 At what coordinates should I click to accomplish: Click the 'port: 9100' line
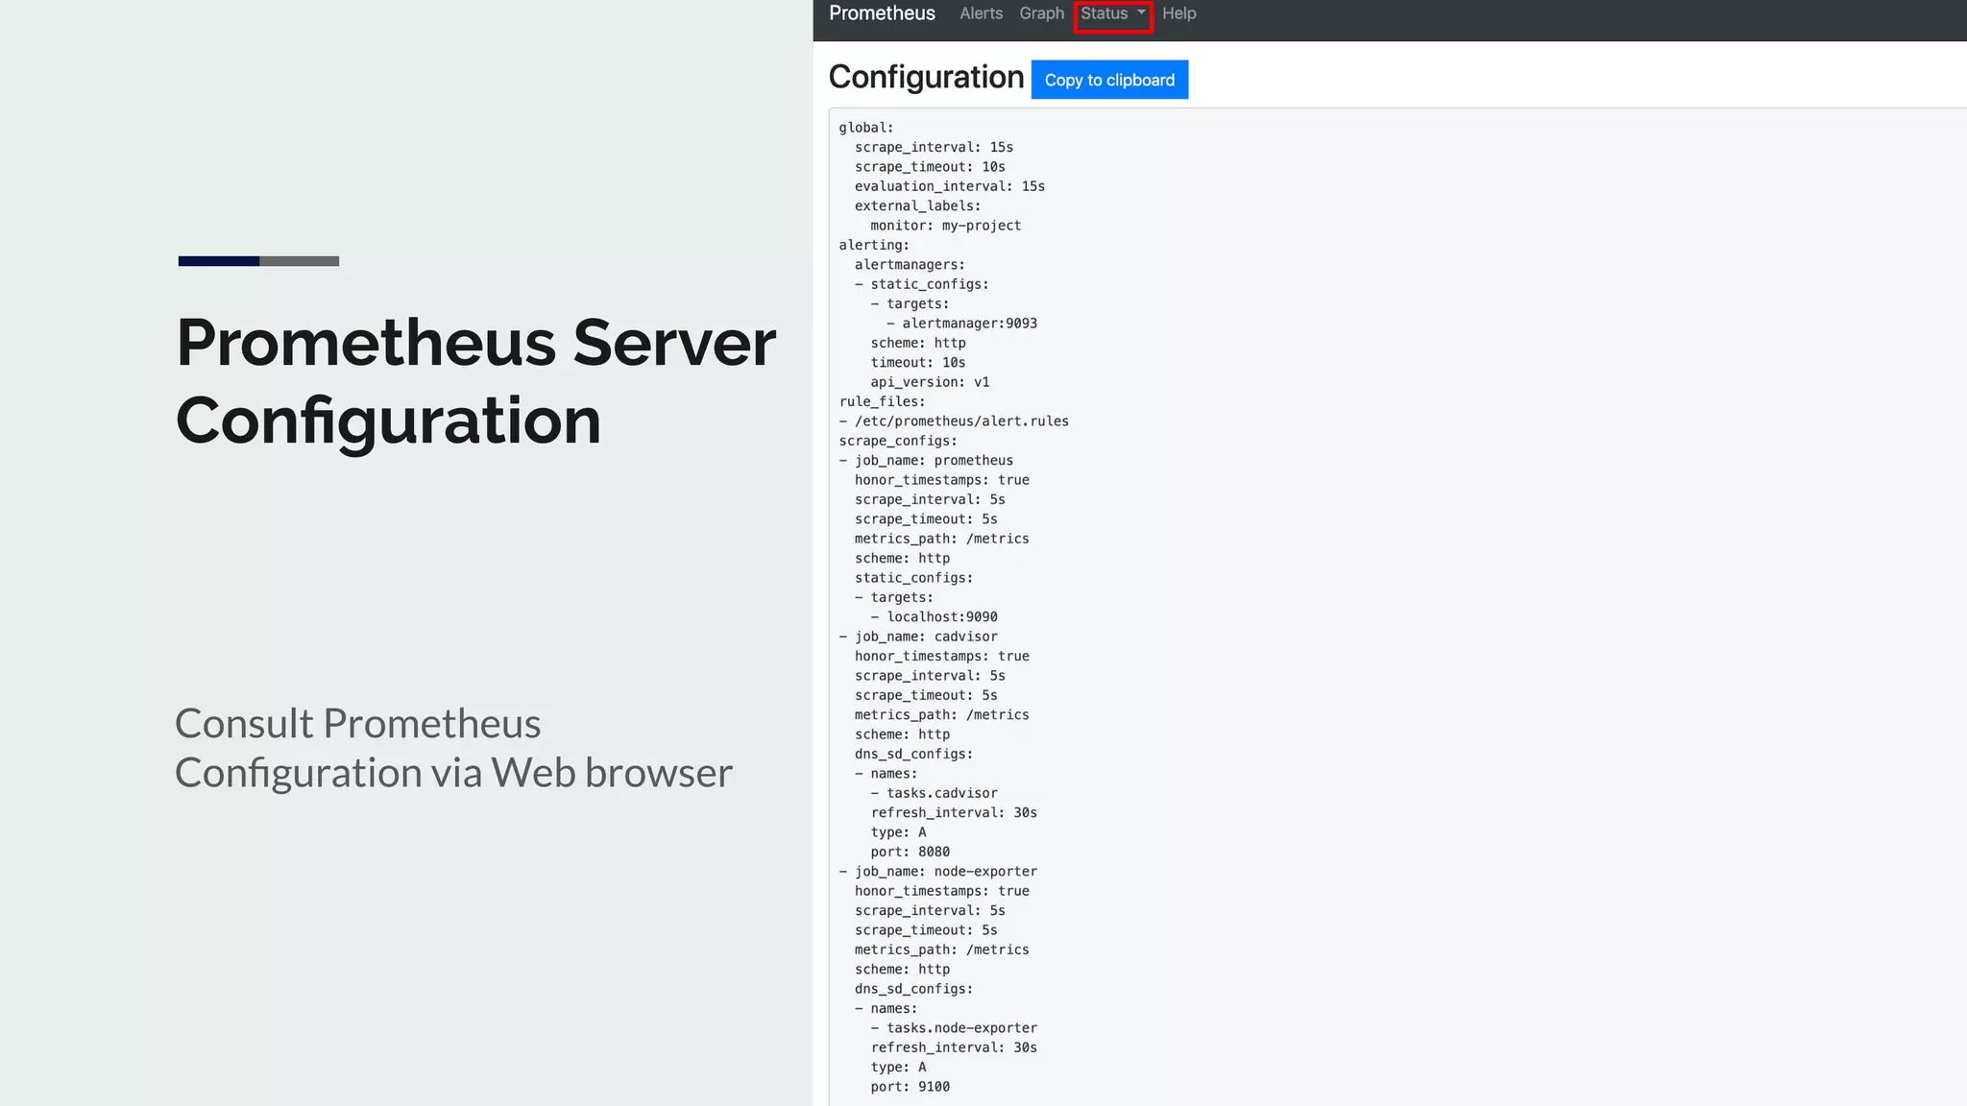(911, 1087)
